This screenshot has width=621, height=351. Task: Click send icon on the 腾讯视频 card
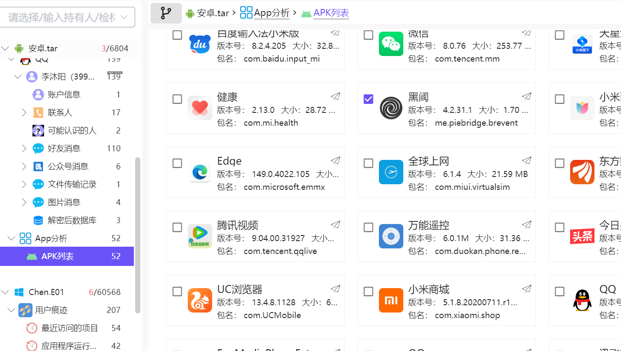click(x=336, y=225)
